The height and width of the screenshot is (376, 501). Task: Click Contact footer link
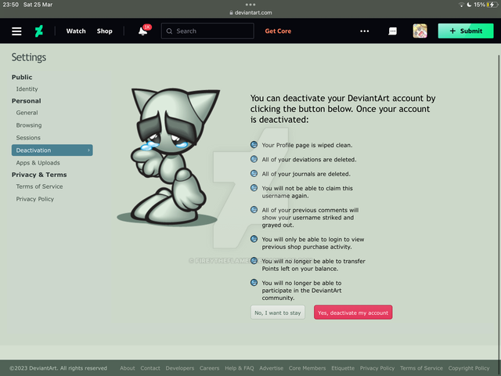[x=150, y=368]
